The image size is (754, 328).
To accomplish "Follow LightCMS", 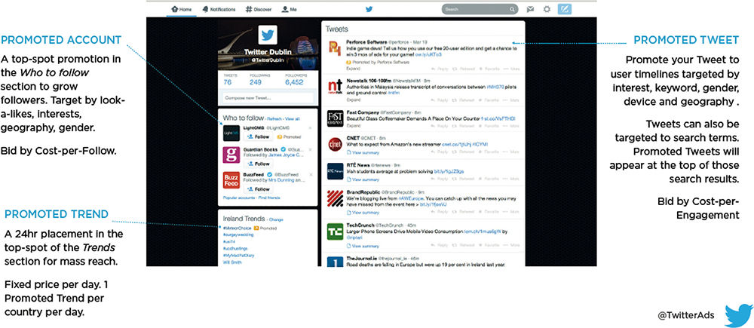I will click(259, 136).
